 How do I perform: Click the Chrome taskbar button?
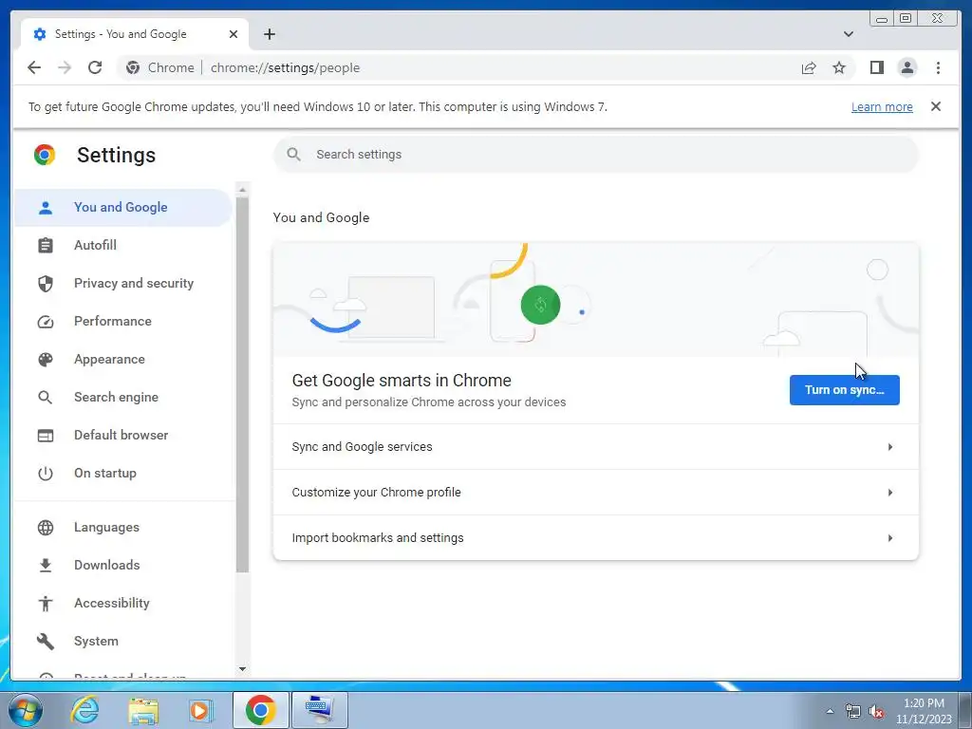pyautogui.click(x=261, y=710)
